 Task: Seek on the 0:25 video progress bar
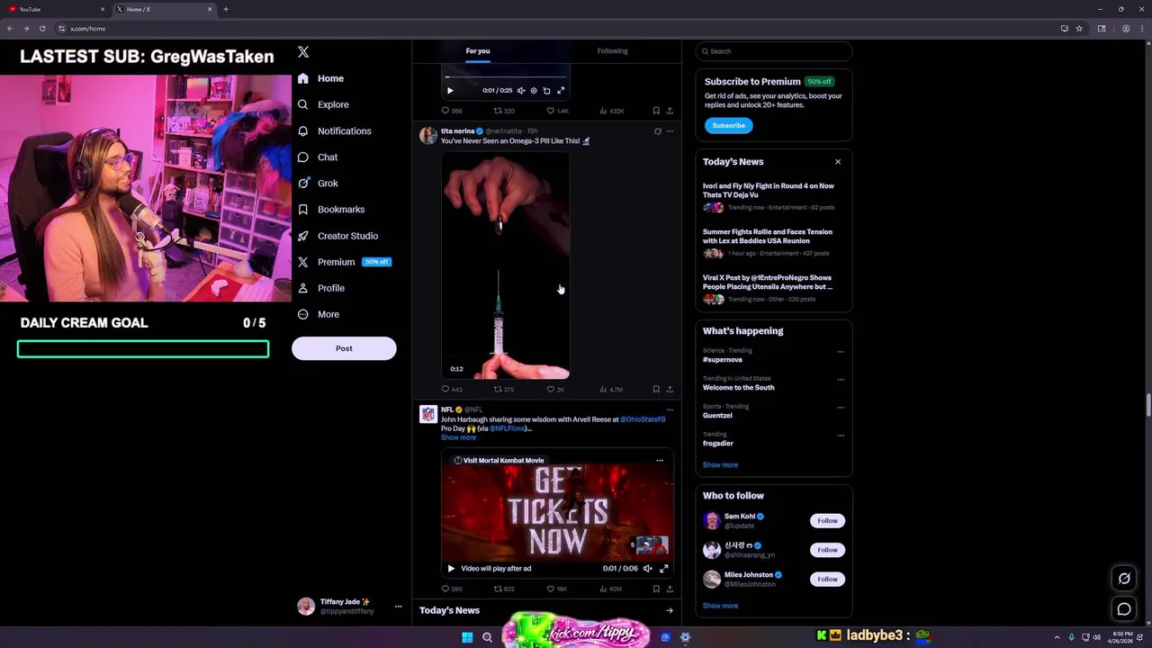click(x=505, y=78)
